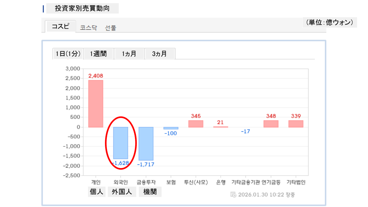Open the 3ヵ月 period tab

160,54
